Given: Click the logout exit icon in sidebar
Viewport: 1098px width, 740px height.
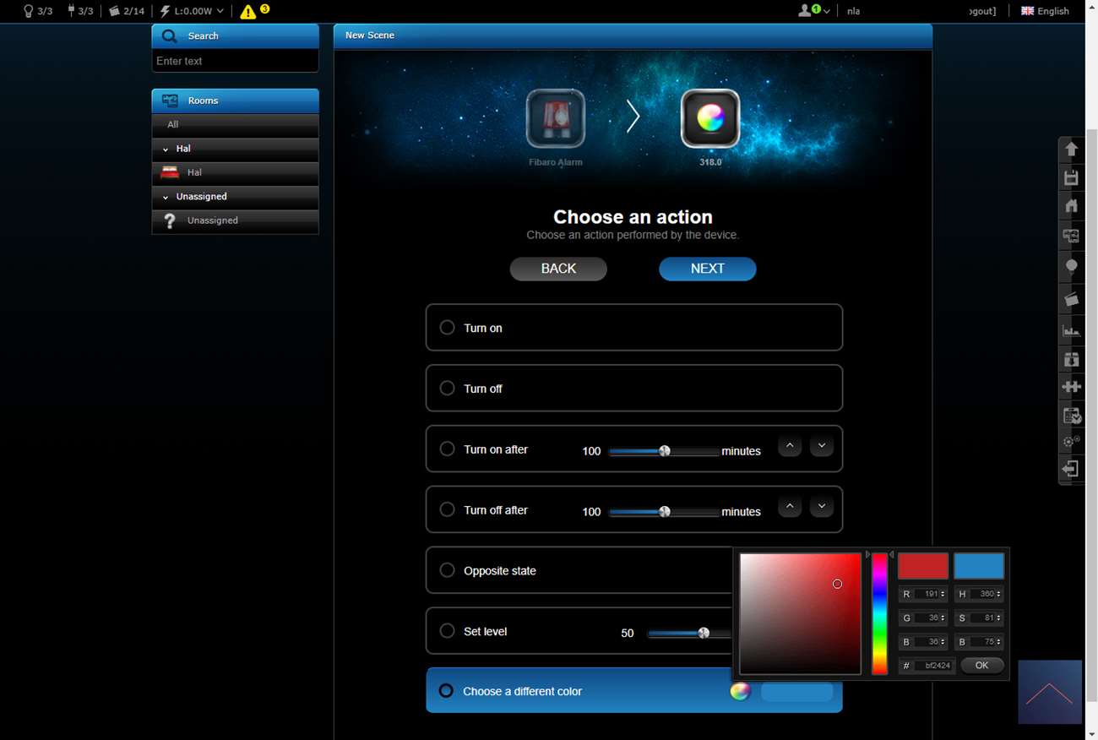Looking at the screenshot, I should click(x=1071, y=469).
